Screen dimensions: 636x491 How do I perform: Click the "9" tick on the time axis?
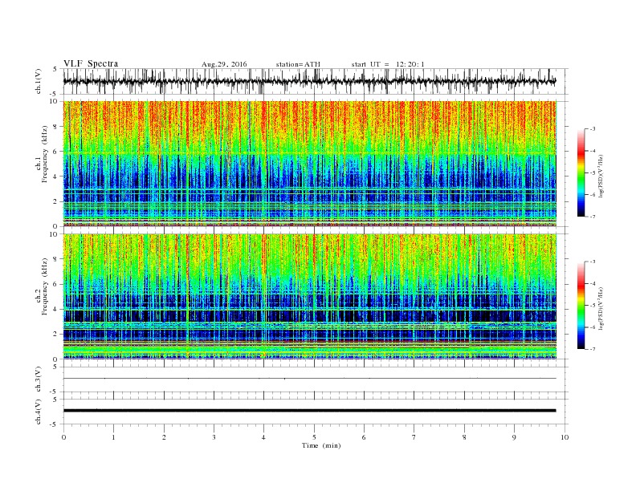tap(514, 437)
